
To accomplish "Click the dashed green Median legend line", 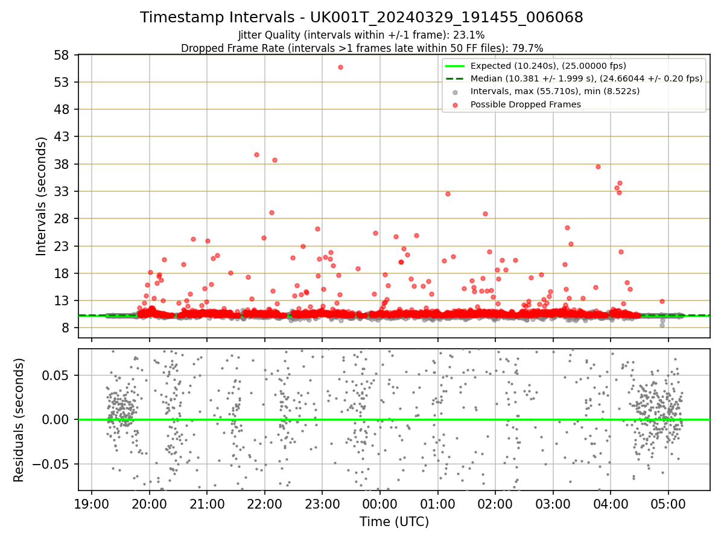I will [456, 78].
